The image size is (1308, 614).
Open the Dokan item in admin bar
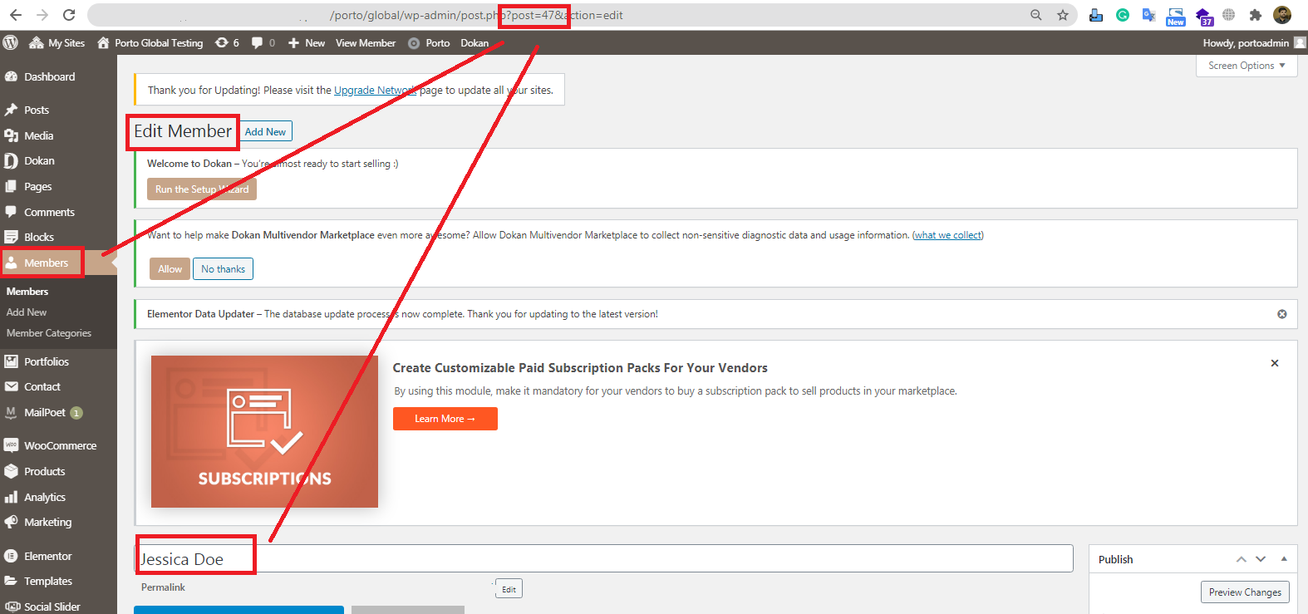pyautogui.click(x=475, y=42)
